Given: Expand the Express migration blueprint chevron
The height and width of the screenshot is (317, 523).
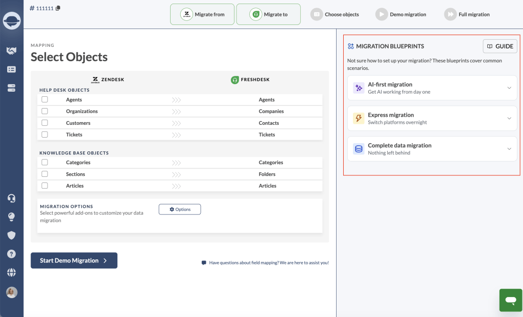Looking at the screenshot, I should (x=509, y=118).
